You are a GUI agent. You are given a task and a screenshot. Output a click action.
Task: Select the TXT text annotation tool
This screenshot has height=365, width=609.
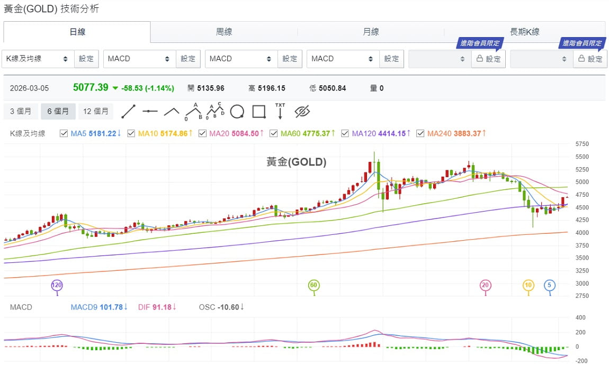coord(280,112)
